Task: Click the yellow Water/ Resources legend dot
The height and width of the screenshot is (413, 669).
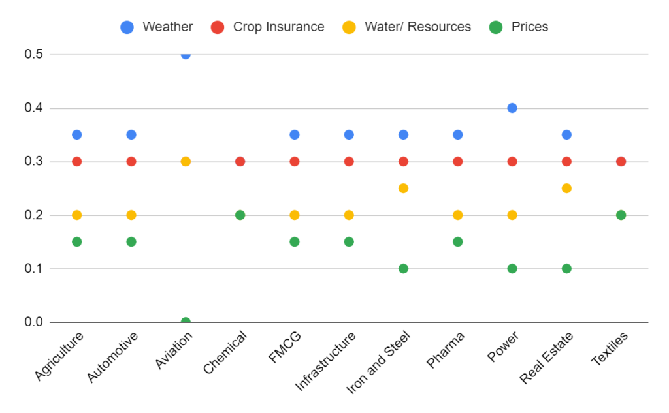Action: coord(350,27)
